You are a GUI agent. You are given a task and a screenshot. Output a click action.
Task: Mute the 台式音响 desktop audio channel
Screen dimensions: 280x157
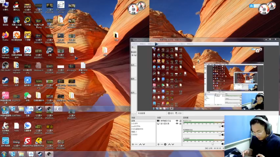(x=223, y=144)
